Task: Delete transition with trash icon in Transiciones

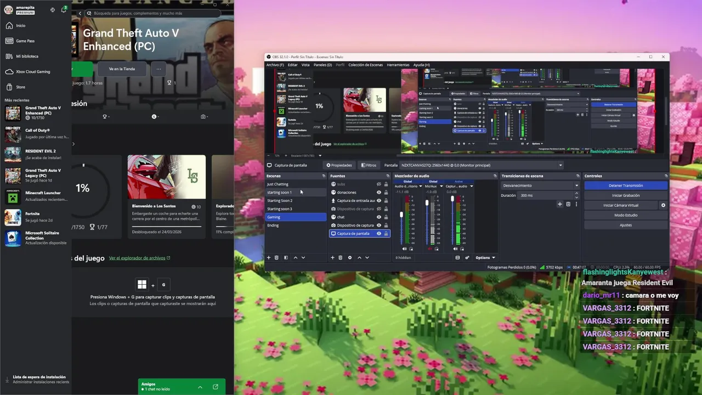Action: click(x=568, y=204)
